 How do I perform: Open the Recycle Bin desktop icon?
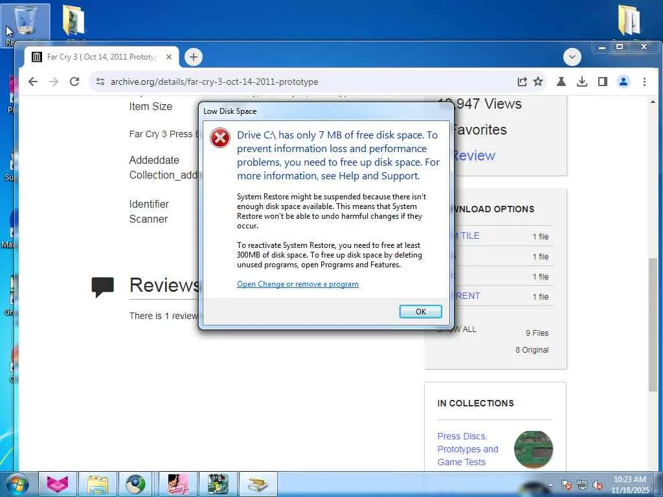(25, 25)
